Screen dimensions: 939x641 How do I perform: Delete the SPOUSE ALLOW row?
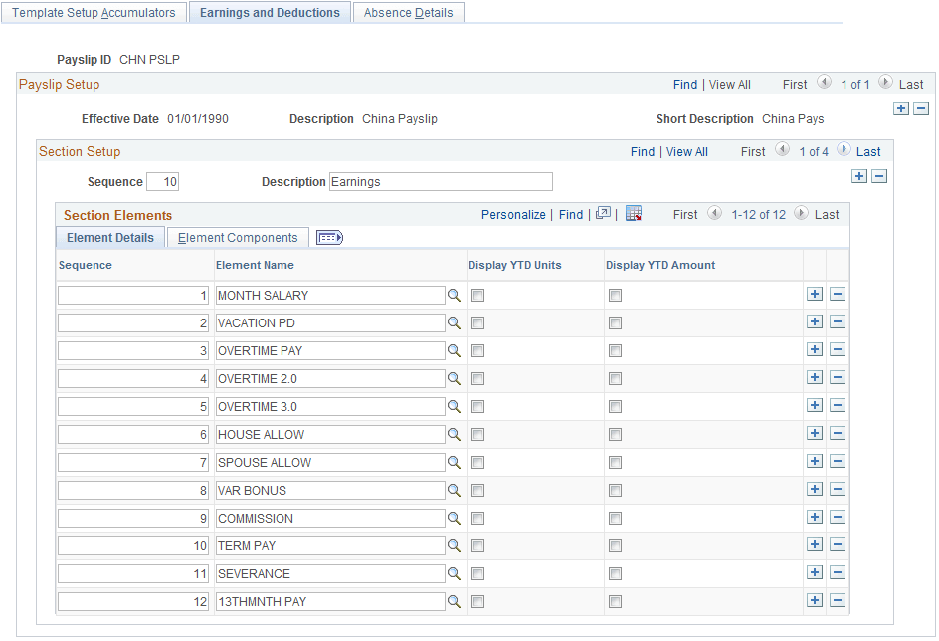(x=835, y=462)
